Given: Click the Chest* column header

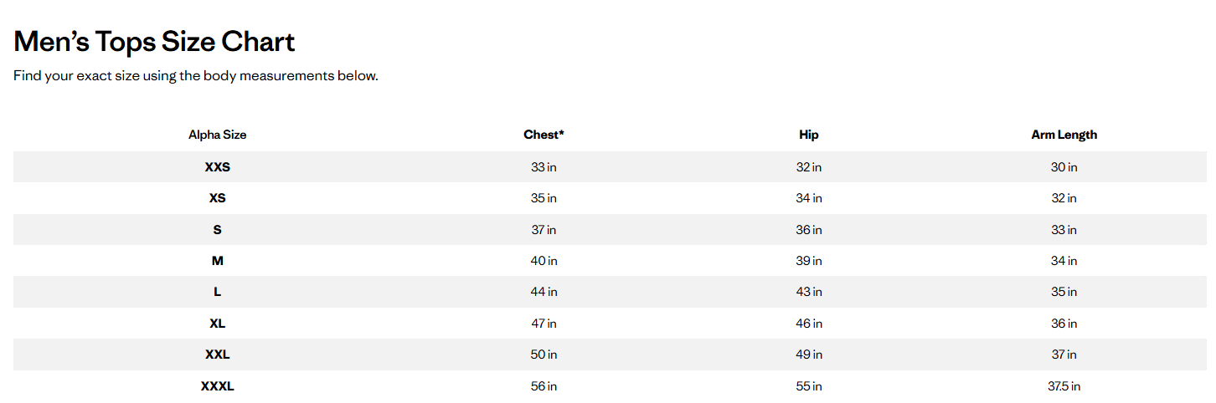Looking at the screenshot, I should (544, 135).
